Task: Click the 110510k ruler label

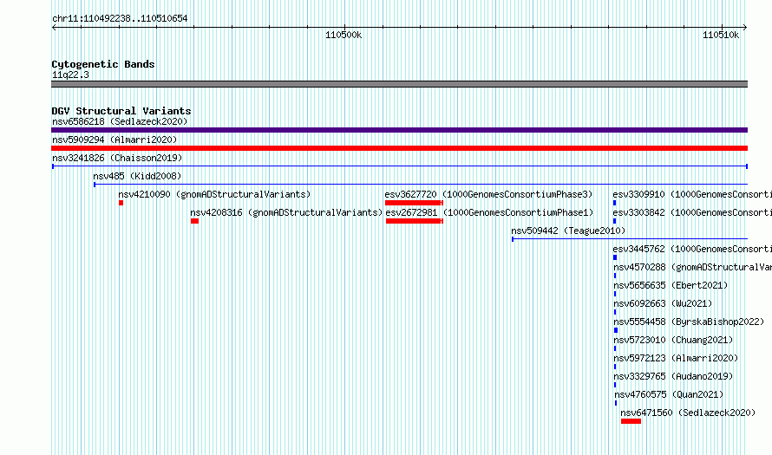Action: 721,35
